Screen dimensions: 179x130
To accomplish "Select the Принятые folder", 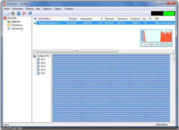I will [x=17, y=25].
